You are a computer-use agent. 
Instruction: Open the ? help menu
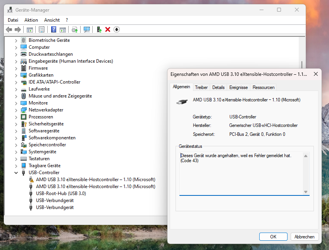(x=67, y=20)
